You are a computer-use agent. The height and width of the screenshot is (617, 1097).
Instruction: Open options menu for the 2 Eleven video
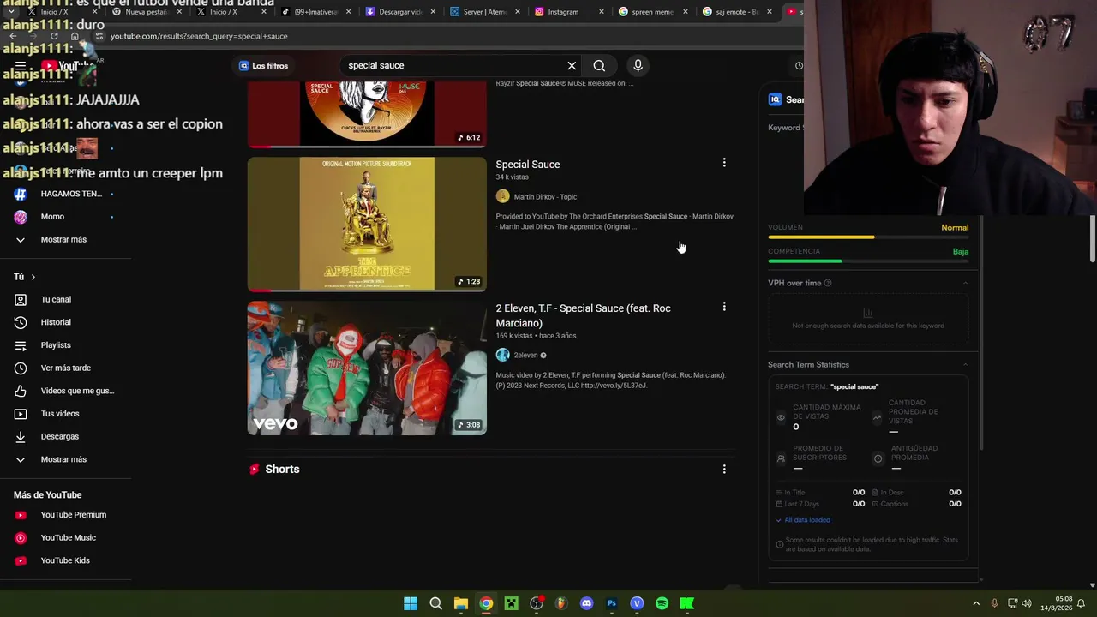pos(724,307)
